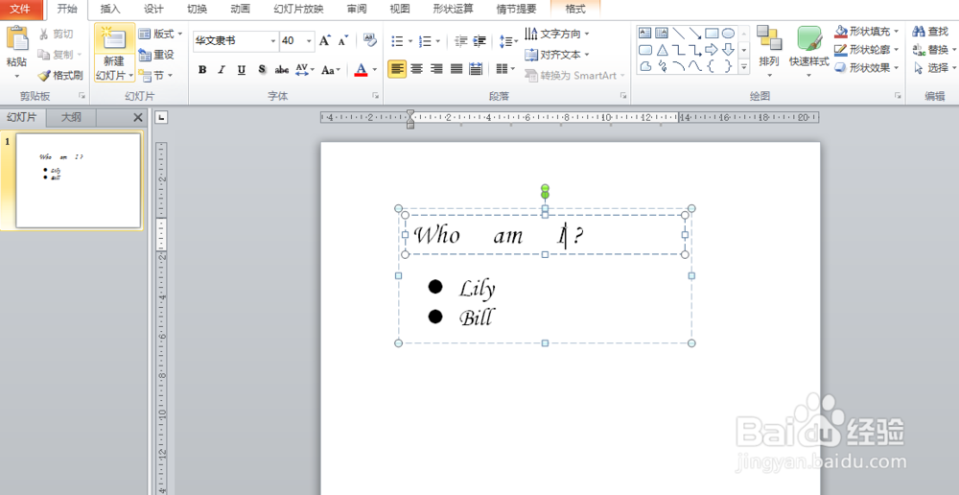Toggle italic formatting
The image size is (959, 495).
[222, 70]
